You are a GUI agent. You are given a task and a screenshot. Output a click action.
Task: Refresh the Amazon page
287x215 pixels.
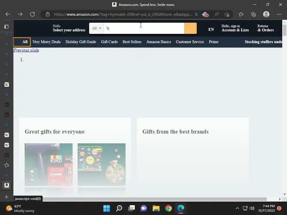click(33, 14)
